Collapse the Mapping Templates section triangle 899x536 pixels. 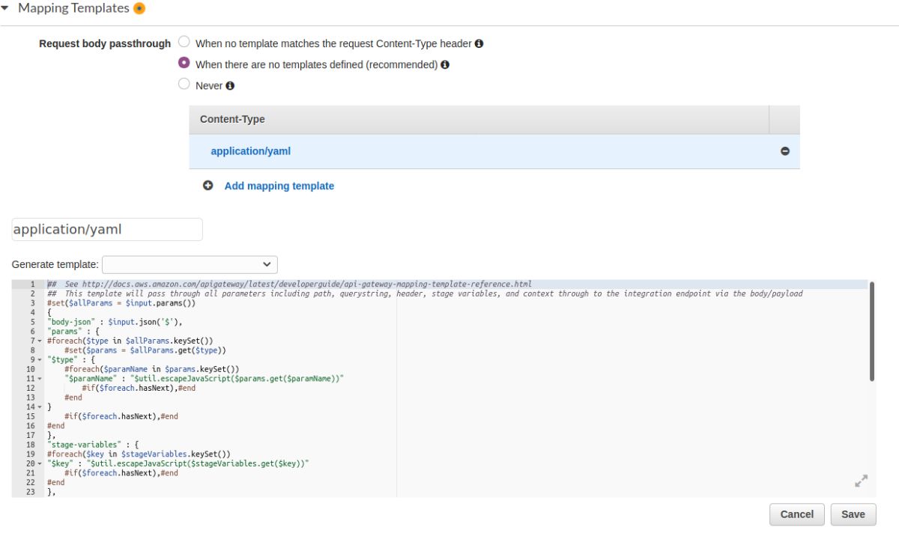tap(6, 9)
